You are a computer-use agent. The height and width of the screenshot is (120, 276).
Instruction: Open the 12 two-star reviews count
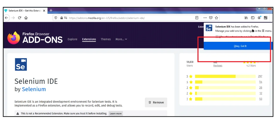tap(261, 93)
